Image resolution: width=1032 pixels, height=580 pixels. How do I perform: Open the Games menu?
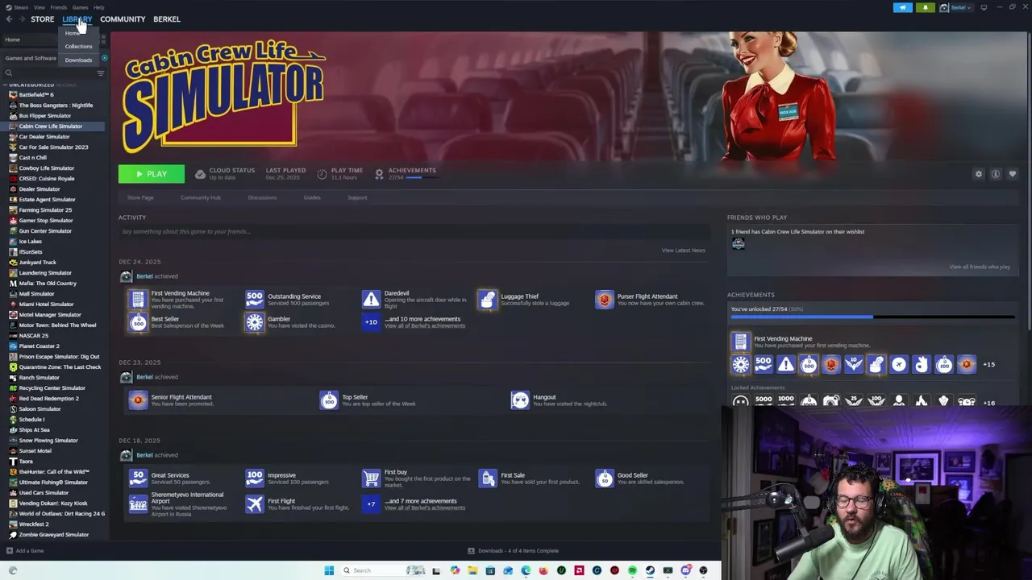[x=80, y=7]
